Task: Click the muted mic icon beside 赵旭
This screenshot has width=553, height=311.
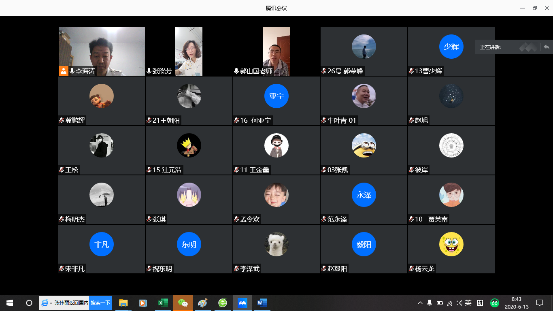Action: [x=411, y=120]
